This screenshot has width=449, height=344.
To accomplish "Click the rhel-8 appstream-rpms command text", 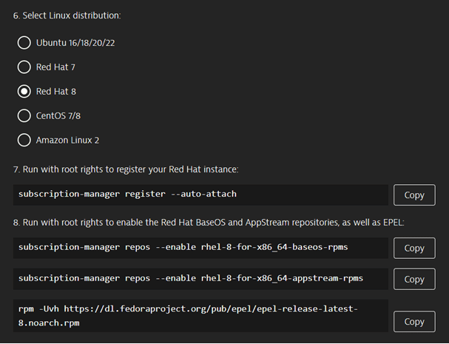I will point(190,278).
